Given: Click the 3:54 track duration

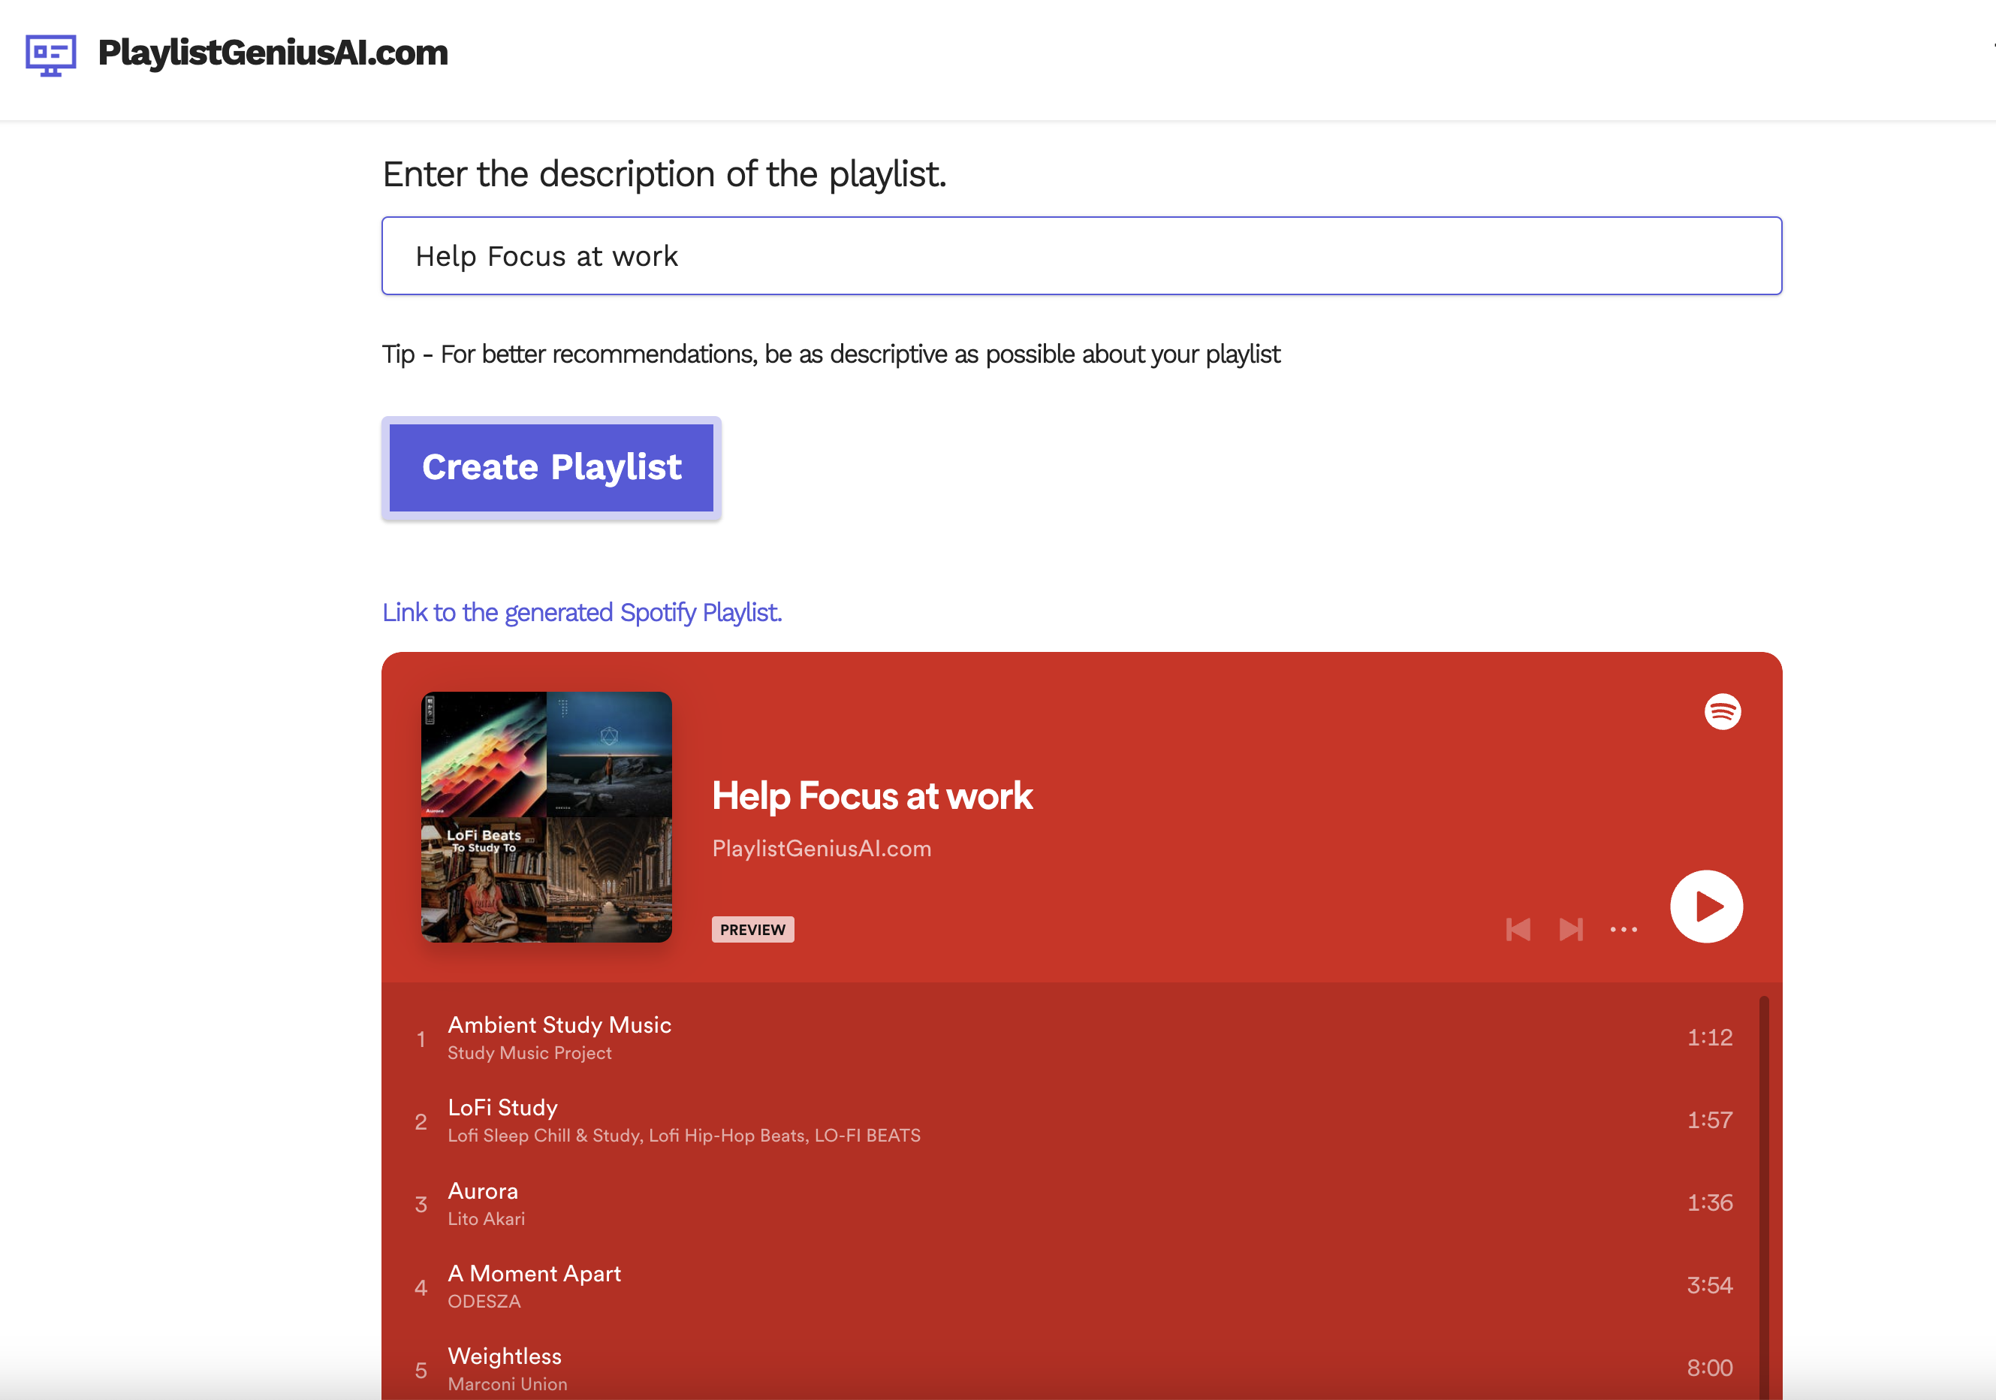Looking at the screenshot, I should click(x=1709, y=1285).
